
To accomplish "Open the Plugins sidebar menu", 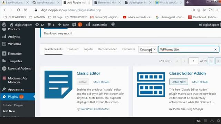I will pyautogui.click(x=18, y=97).
